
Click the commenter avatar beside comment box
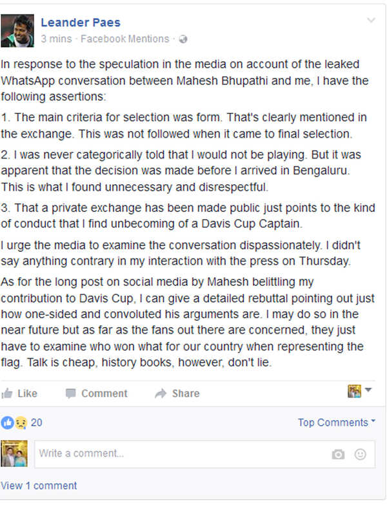[14, 453]
